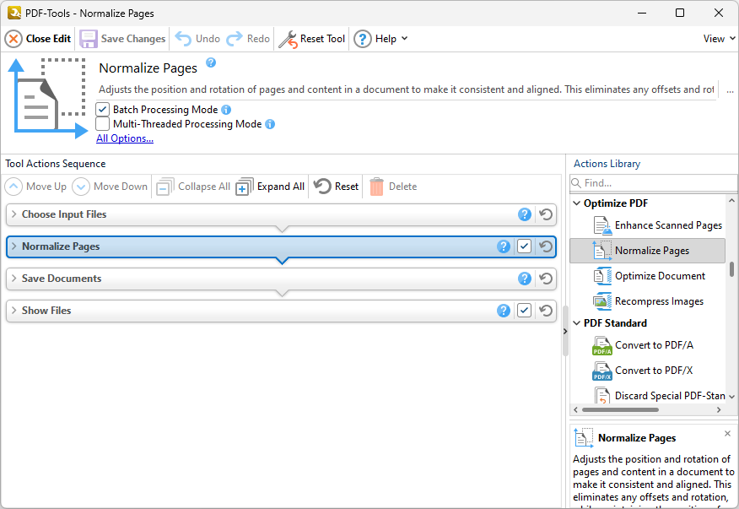Click info icon next to Multi-Threaded Processing Mode

pos(270,124)
